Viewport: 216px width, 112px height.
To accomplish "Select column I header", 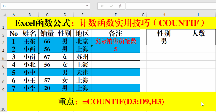I will [x=198, y=15].
